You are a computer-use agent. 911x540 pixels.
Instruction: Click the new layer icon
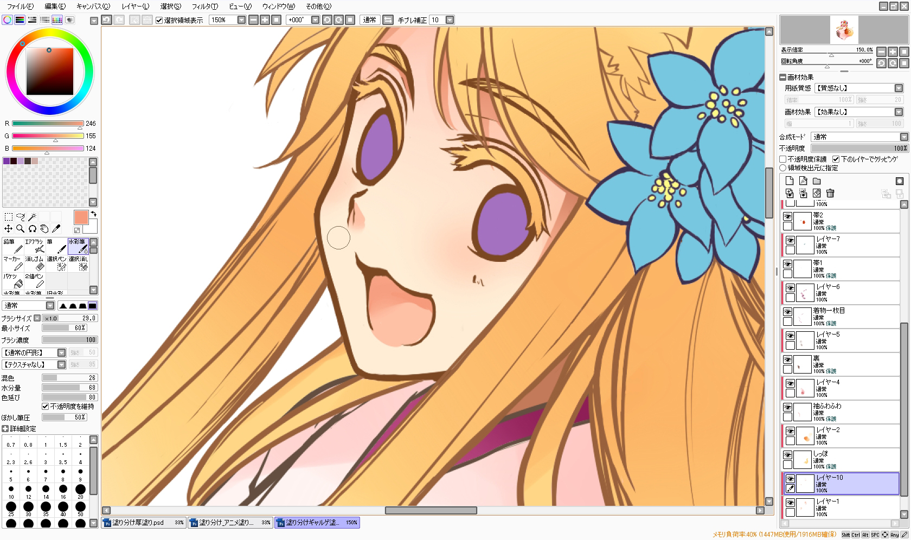[790, 181]
